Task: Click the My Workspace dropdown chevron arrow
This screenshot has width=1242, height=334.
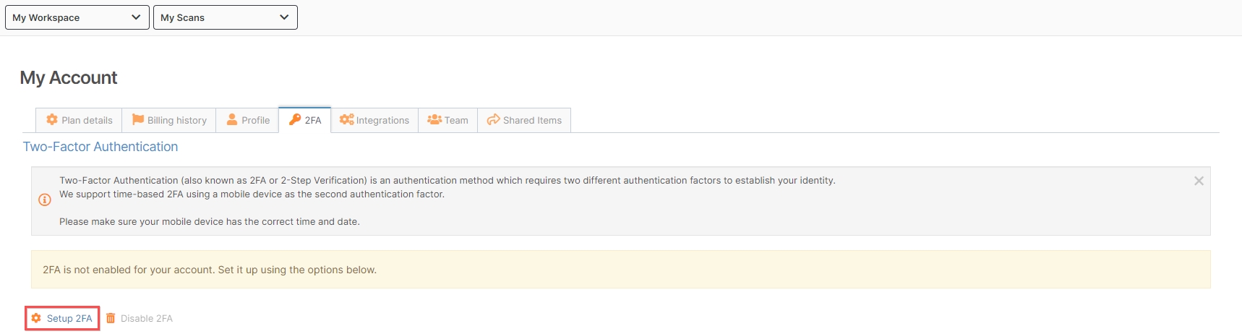Action: 136,17
